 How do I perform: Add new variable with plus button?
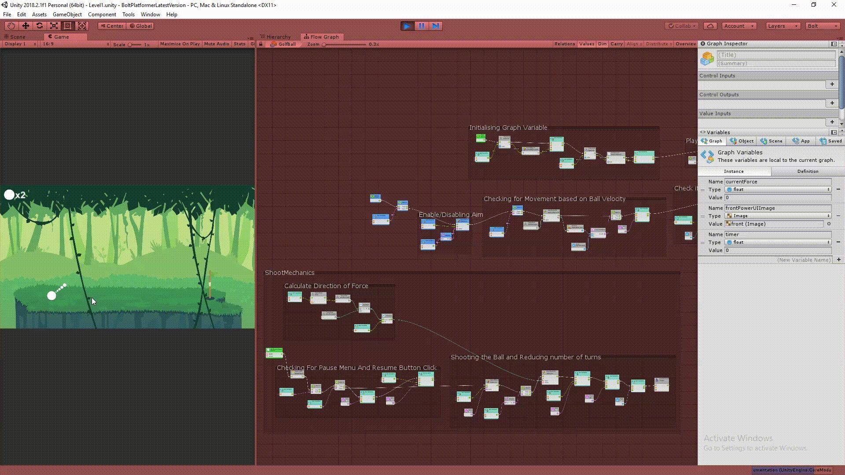click(x=839, y=260)
